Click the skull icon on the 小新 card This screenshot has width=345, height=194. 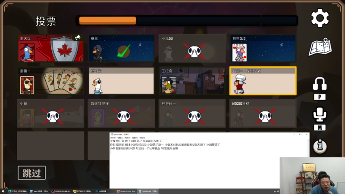point(53,116)
